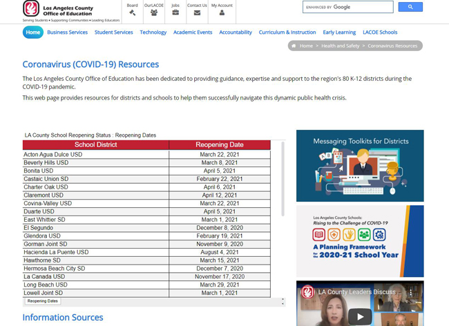The image size is (449, 326).
Task: Open the video's three-dot options menu
Action: point(411,292)
